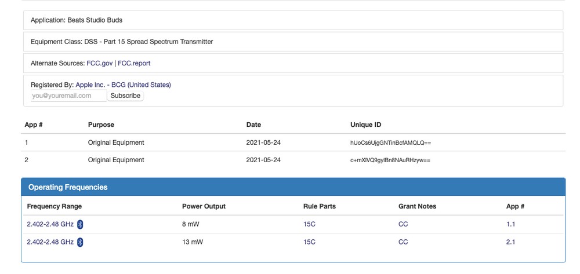The image size is (580, 274).
Task: Click the Purpose column header
Action: click(101, 125)
